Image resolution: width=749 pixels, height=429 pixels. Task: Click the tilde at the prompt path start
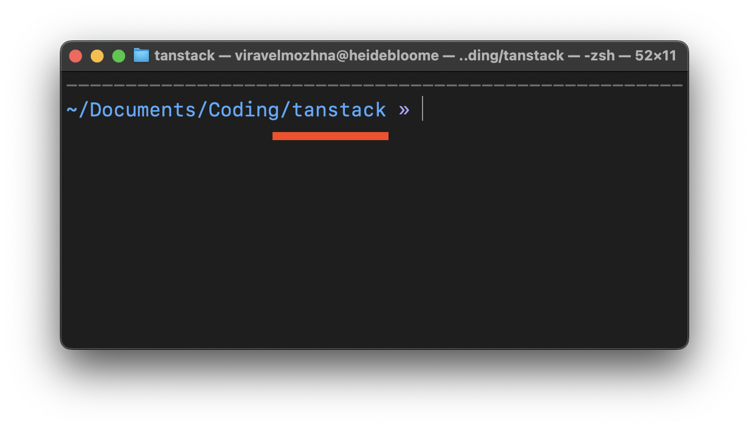pyautogui.click(x=71, y=109)
